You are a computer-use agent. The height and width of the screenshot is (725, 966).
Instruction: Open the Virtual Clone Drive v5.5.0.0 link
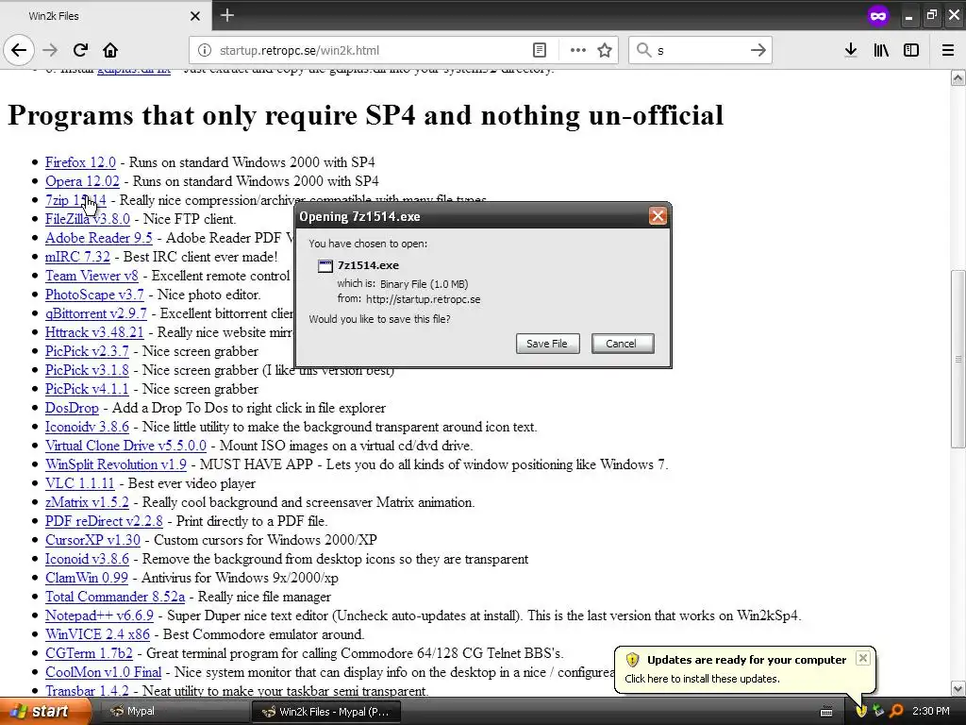[125, 446]
